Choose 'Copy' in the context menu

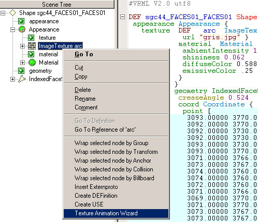[116, 76]
